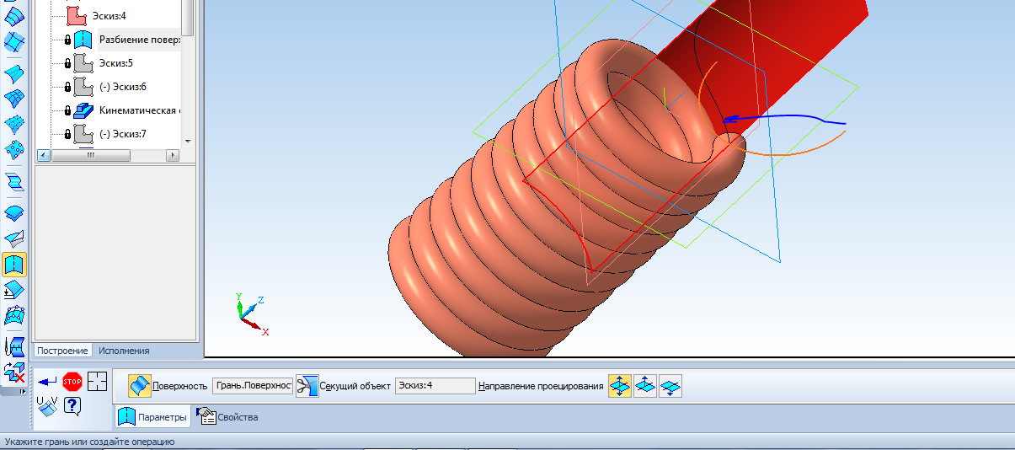1015x450 pixels.
Task: Select third projection direction option
Action: click(x=670, y=386)
